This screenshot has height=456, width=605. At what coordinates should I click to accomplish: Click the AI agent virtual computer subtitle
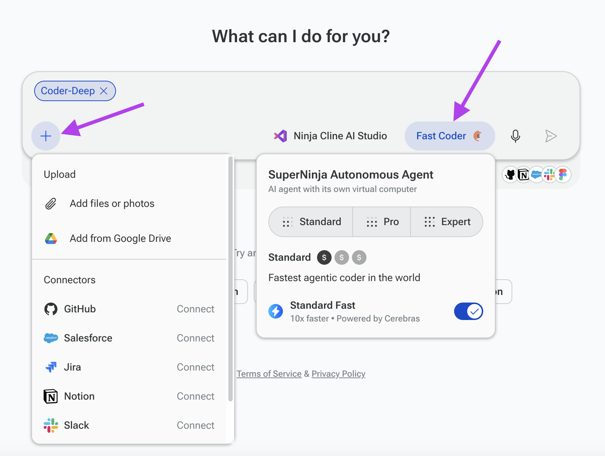(x=342, y=189)
